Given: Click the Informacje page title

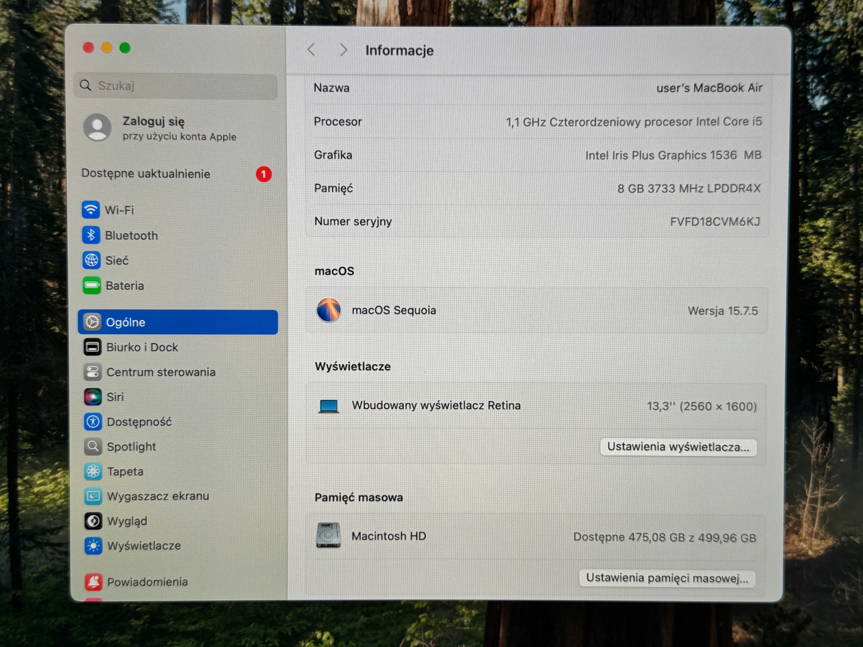Looking at the screenshot, I should [399, 50].
